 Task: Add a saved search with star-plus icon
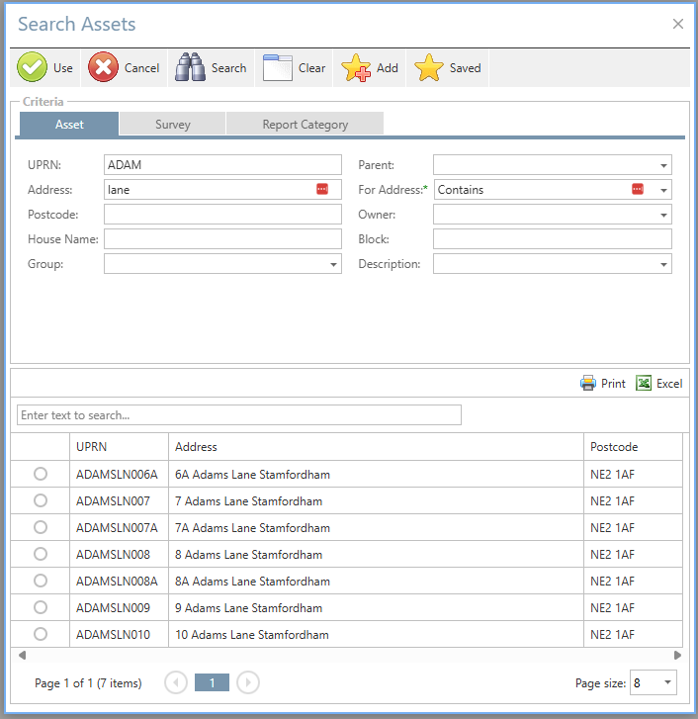(x=356, y=68)
